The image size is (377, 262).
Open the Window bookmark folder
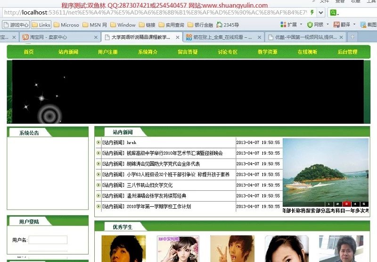tap(123, 25)
